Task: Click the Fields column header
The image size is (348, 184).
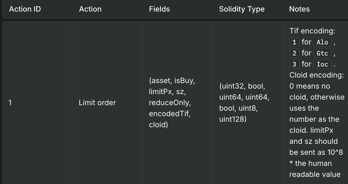Action: click(x=159, y=9)
